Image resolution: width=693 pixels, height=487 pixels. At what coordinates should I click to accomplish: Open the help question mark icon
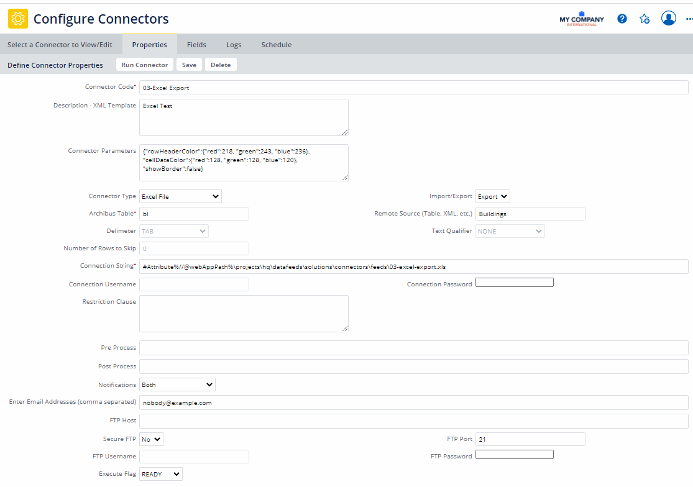(x=622, y=19)
